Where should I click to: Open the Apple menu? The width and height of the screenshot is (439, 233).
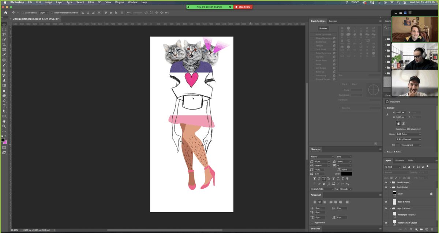pyautogui.click(x=5, y=2)
